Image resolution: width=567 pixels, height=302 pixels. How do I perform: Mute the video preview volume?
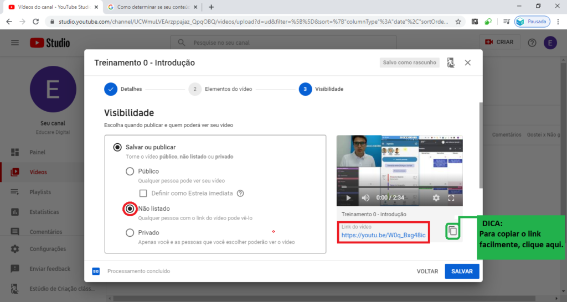pos(365,197)
